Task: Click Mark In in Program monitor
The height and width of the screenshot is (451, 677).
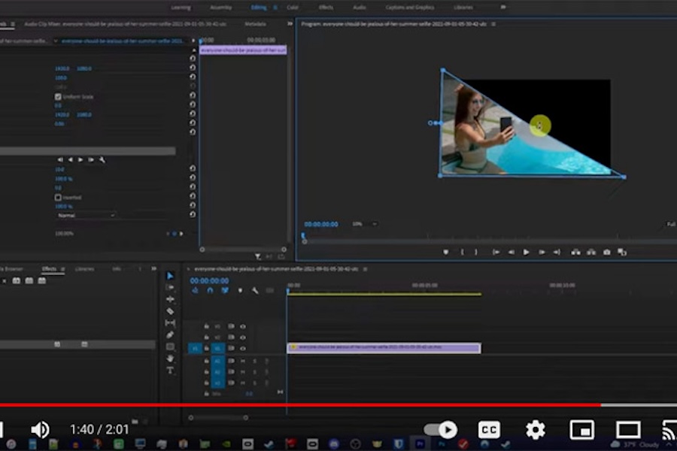Action: [462, 252]
